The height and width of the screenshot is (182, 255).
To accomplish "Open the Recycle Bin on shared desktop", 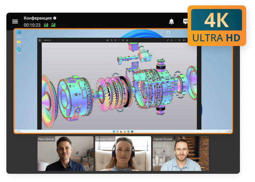I will click(x=168, y=33).
